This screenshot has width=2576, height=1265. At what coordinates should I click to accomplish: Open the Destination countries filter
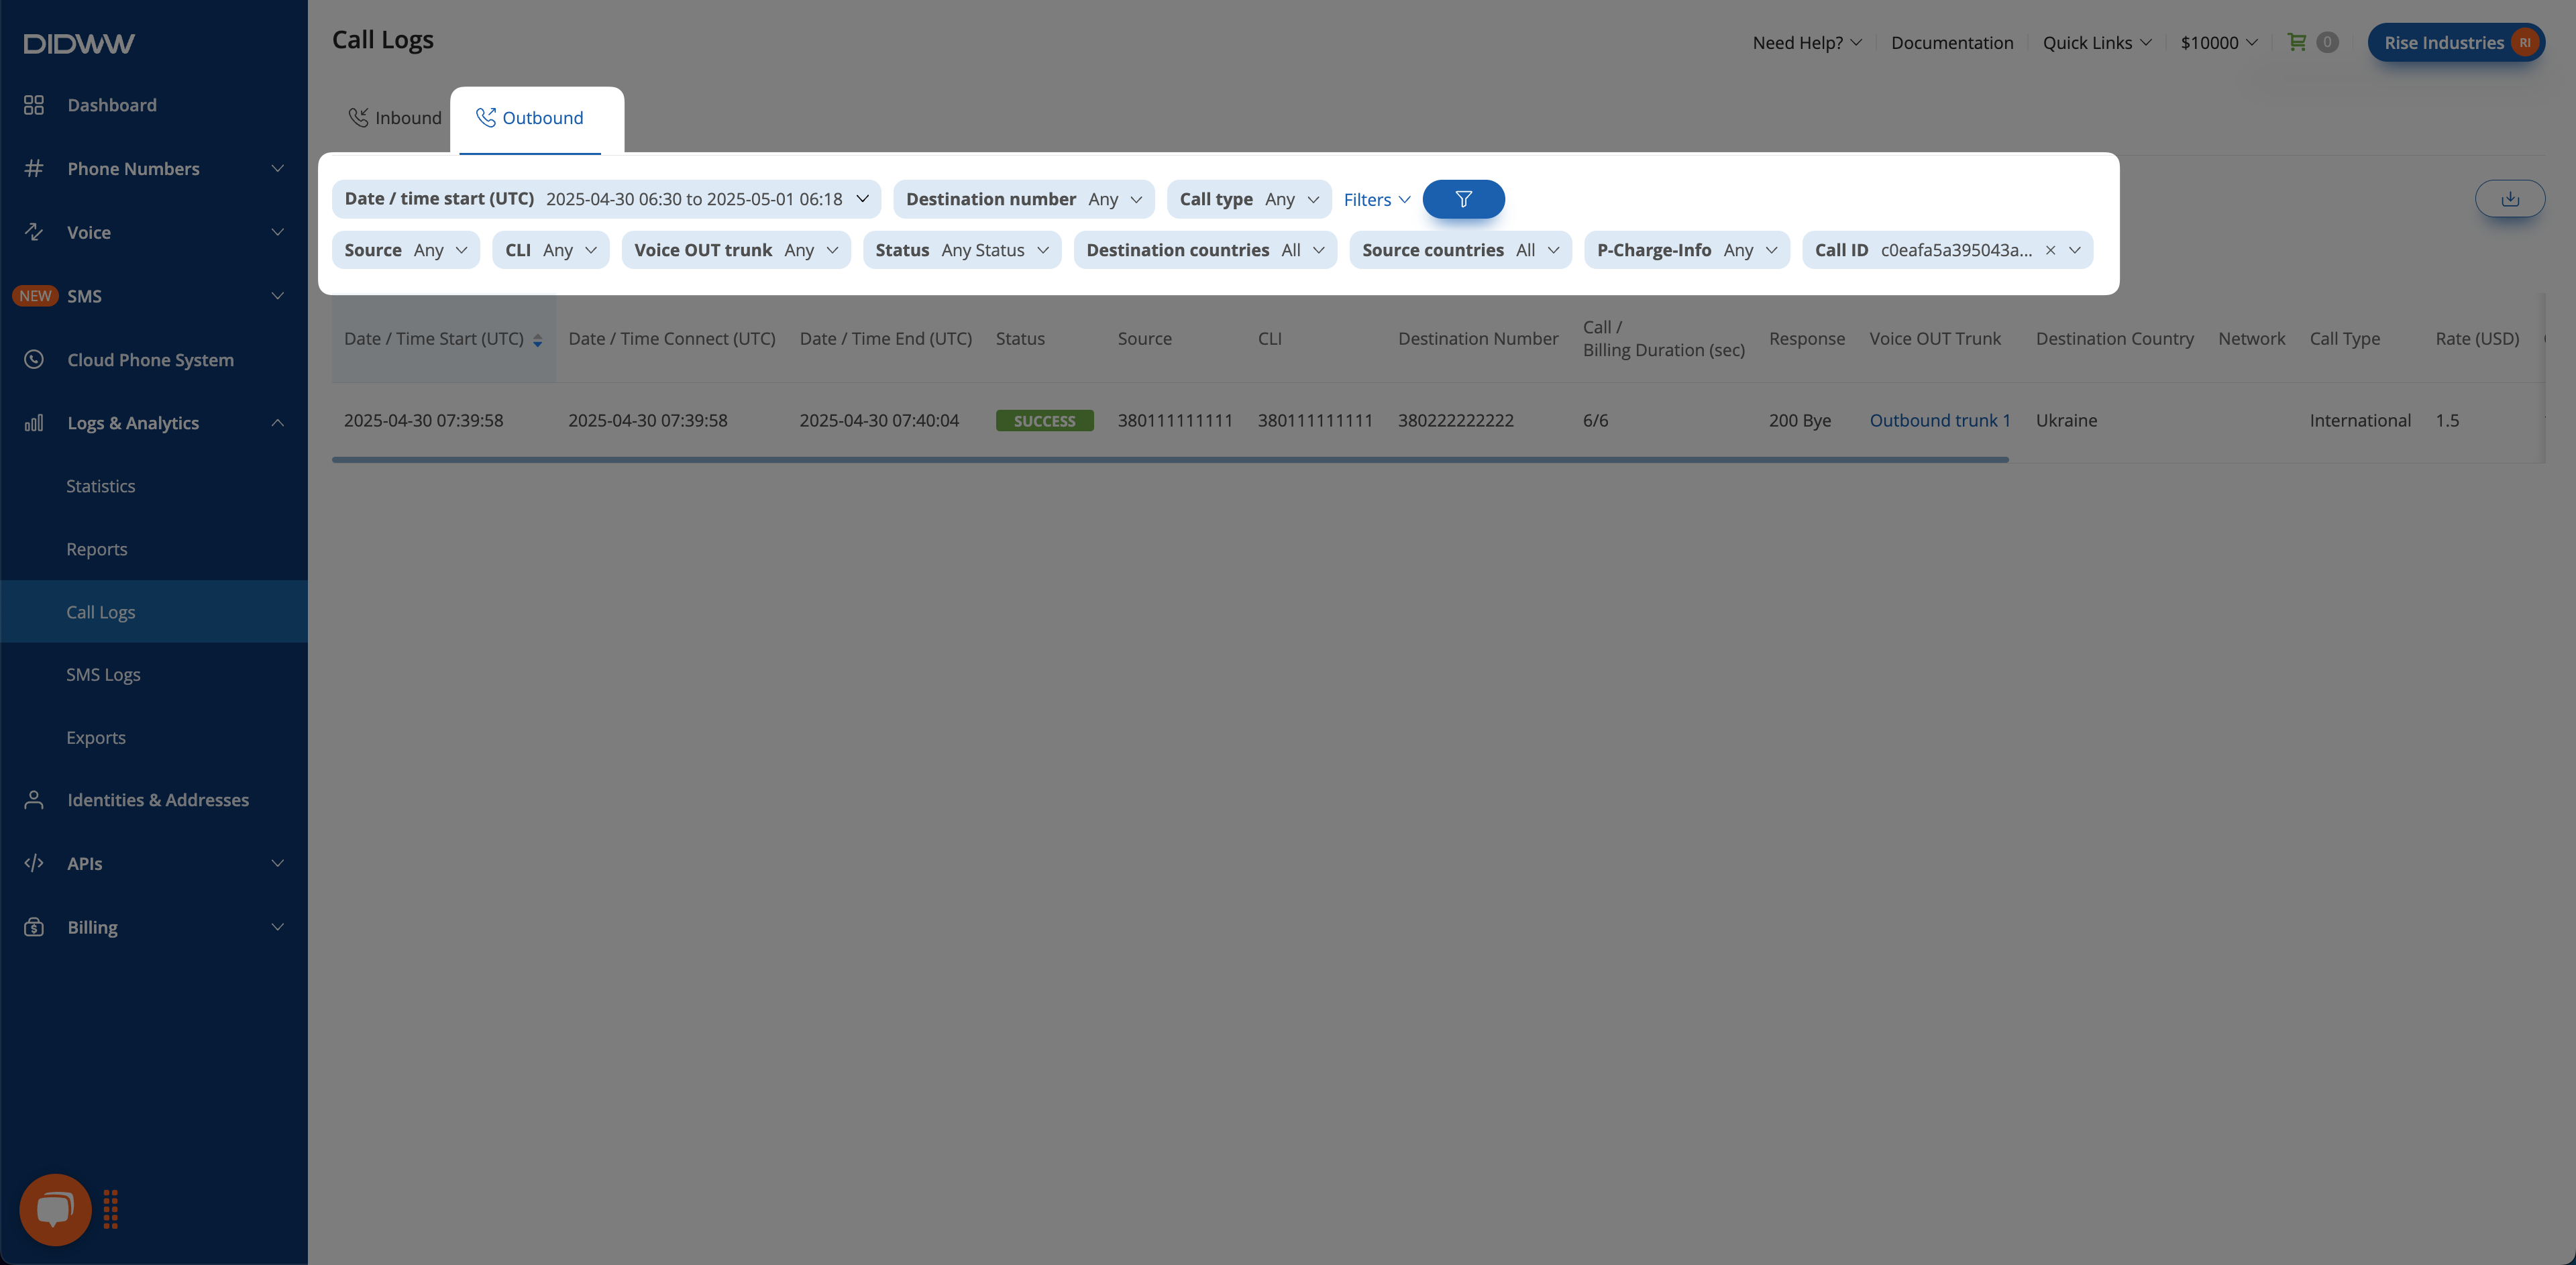1205,250
